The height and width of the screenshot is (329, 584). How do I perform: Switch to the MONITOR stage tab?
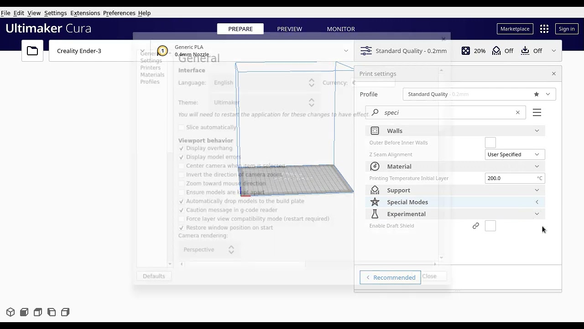[x=341, y=29]
